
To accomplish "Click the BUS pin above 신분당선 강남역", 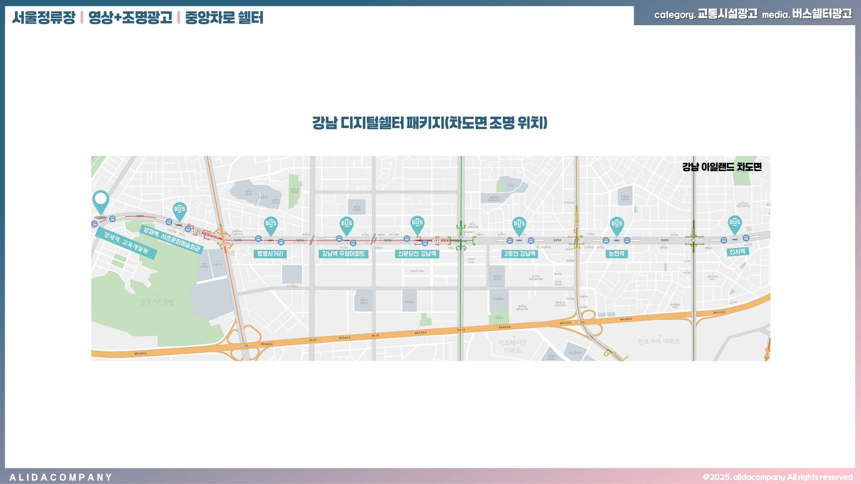I will click(417, 223).
